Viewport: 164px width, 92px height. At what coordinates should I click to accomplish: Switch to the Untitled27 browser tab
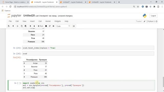click(x=73, y=2)
